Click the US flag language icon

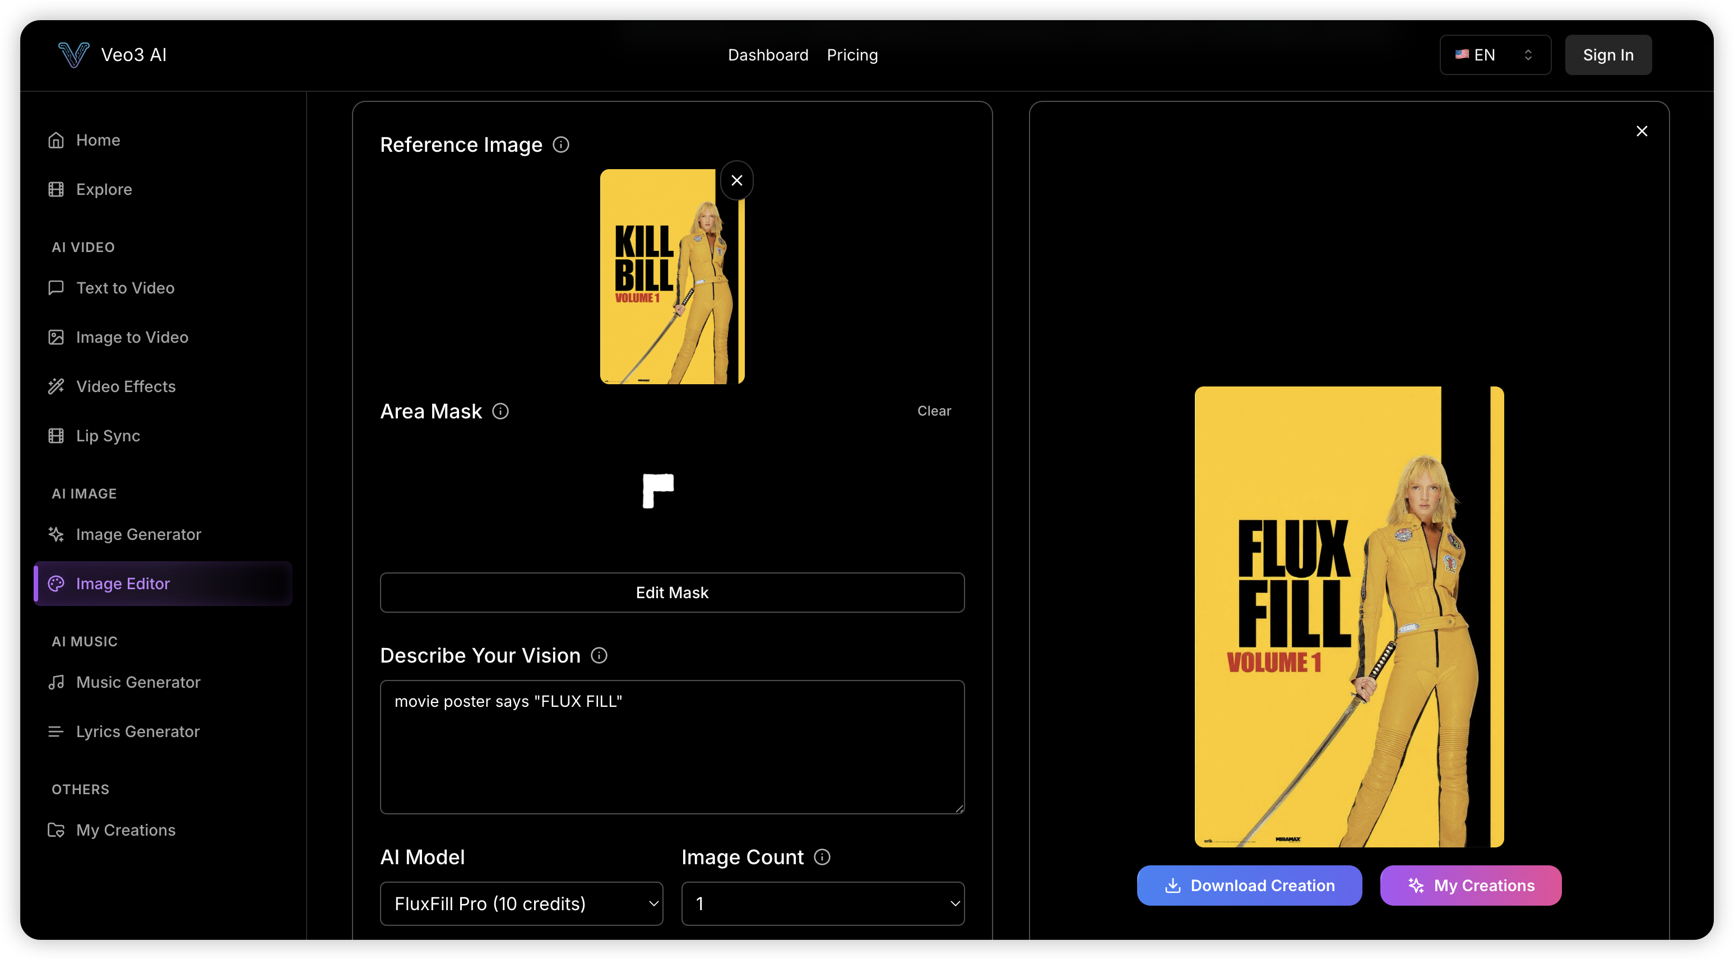tap(1462, 54)
